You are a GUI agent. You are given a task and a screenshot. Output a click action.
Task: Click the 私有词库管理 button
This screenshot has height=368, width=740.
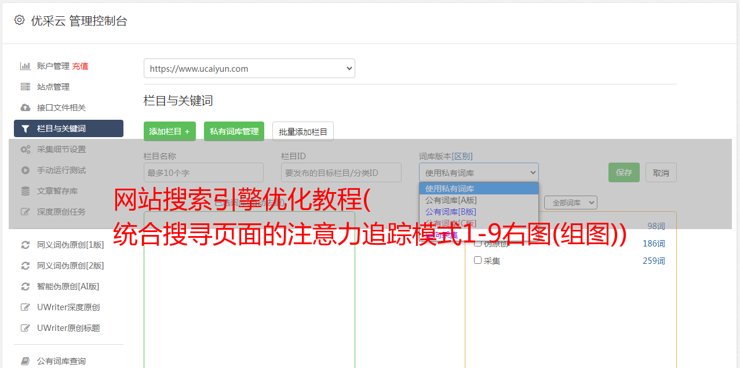234,131
